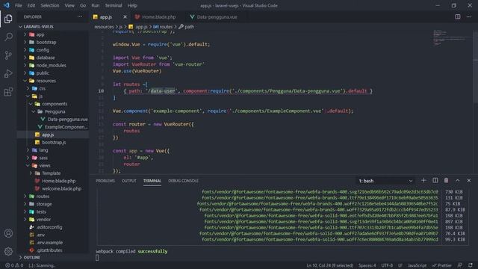Open the Extensions view

[8, 92]
